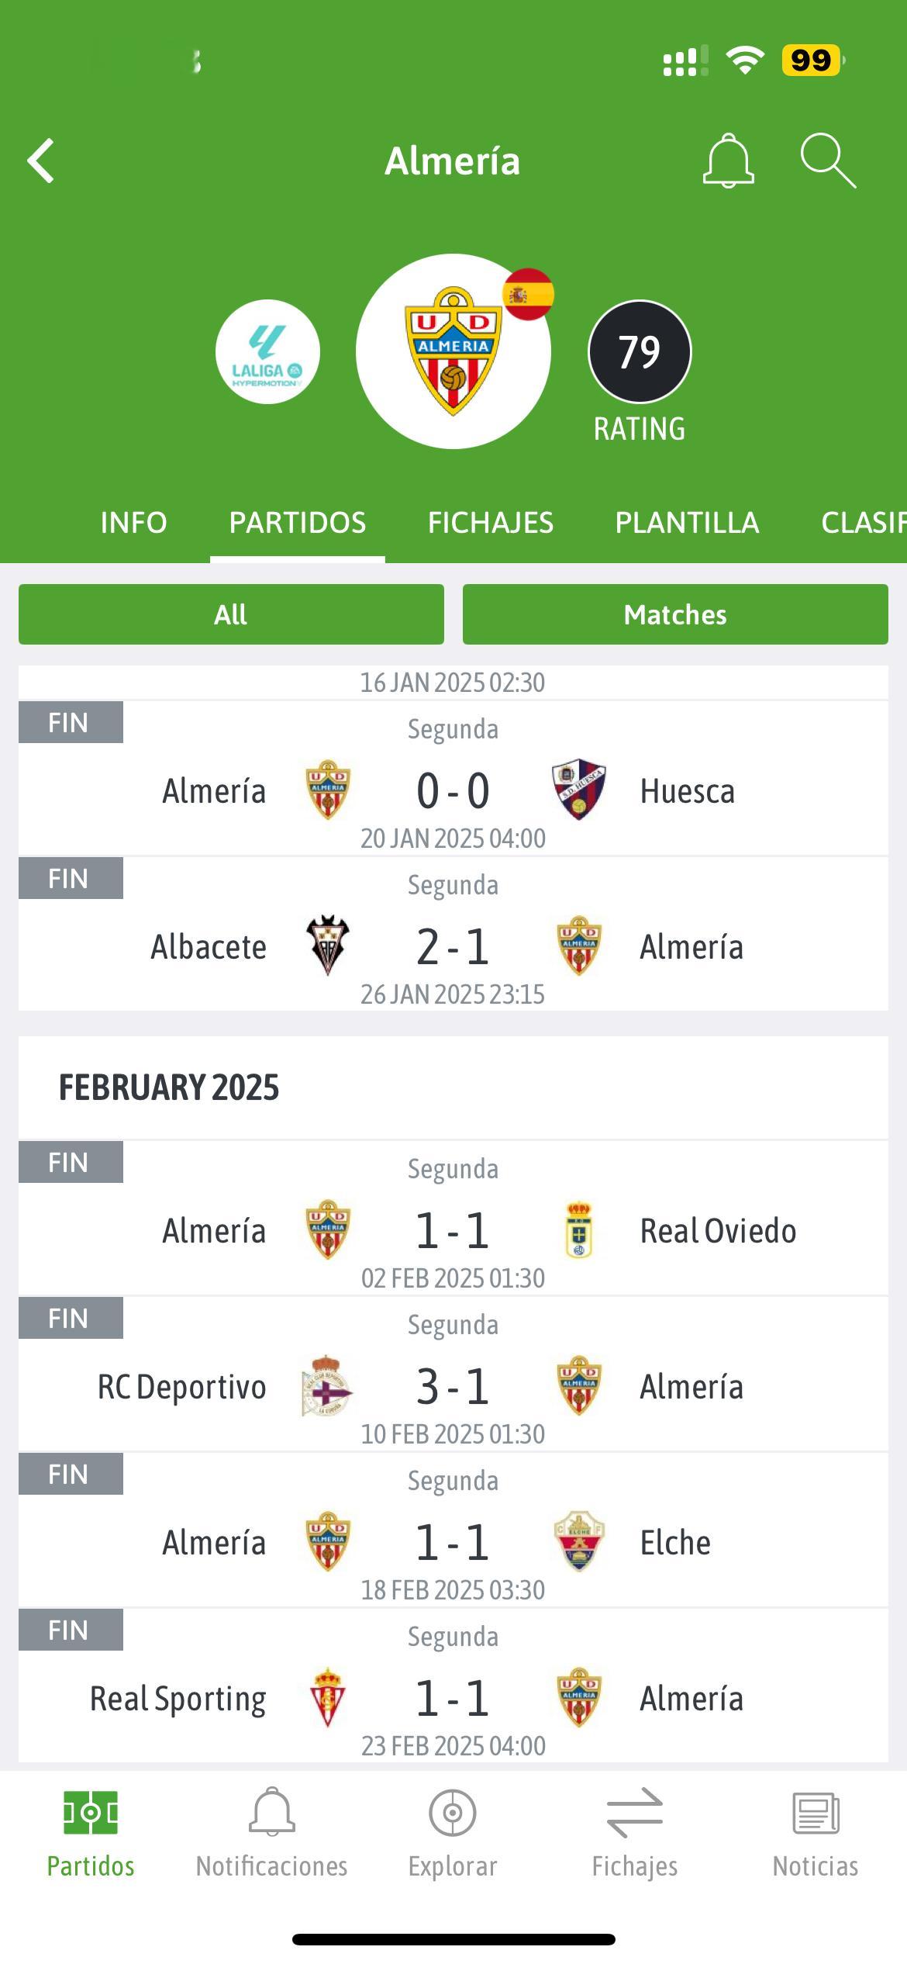Select the All filter button
Image resolution: width=907 pixels, height=1964 pixels.
point(231,614)
